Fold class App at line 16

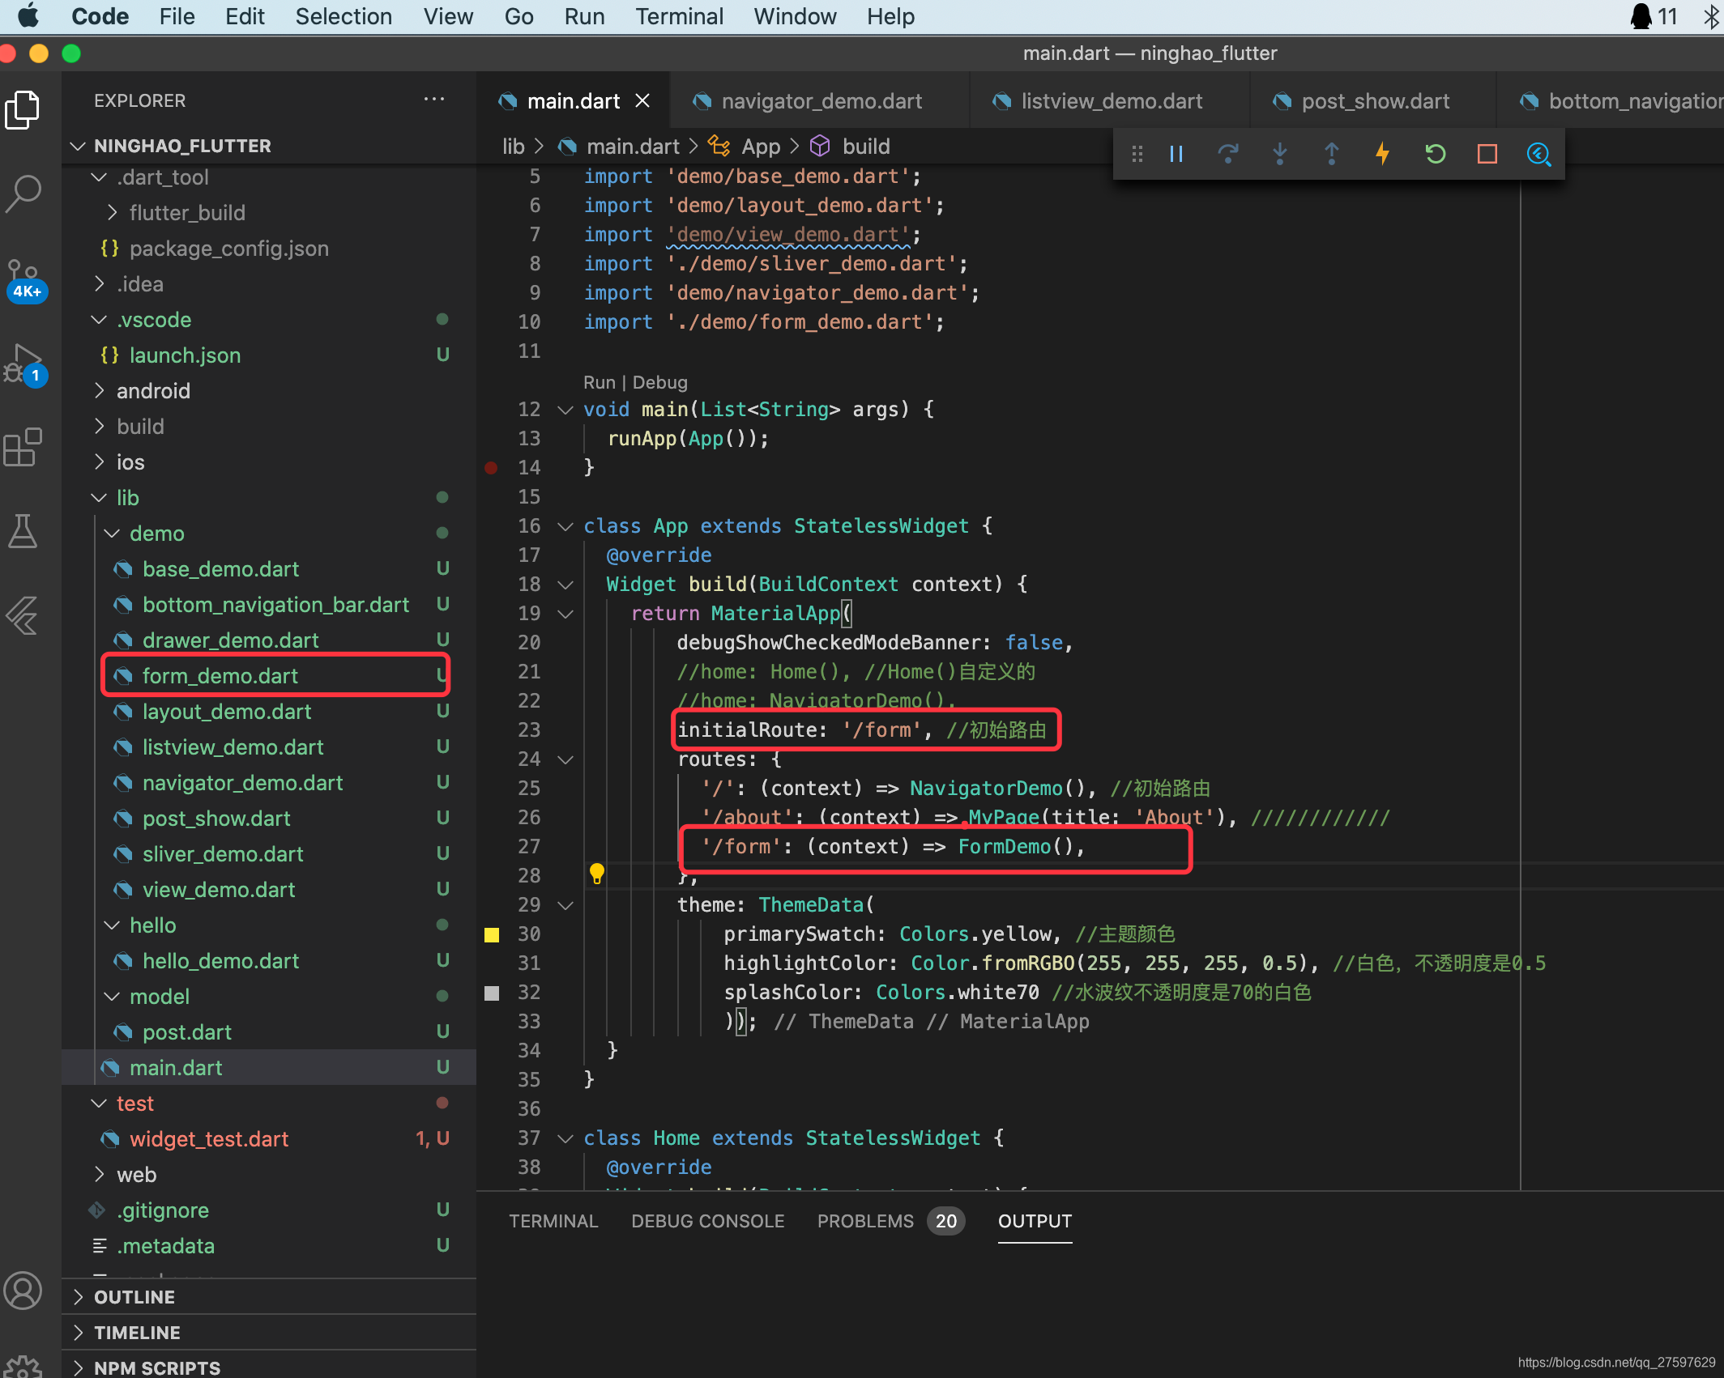565,526
